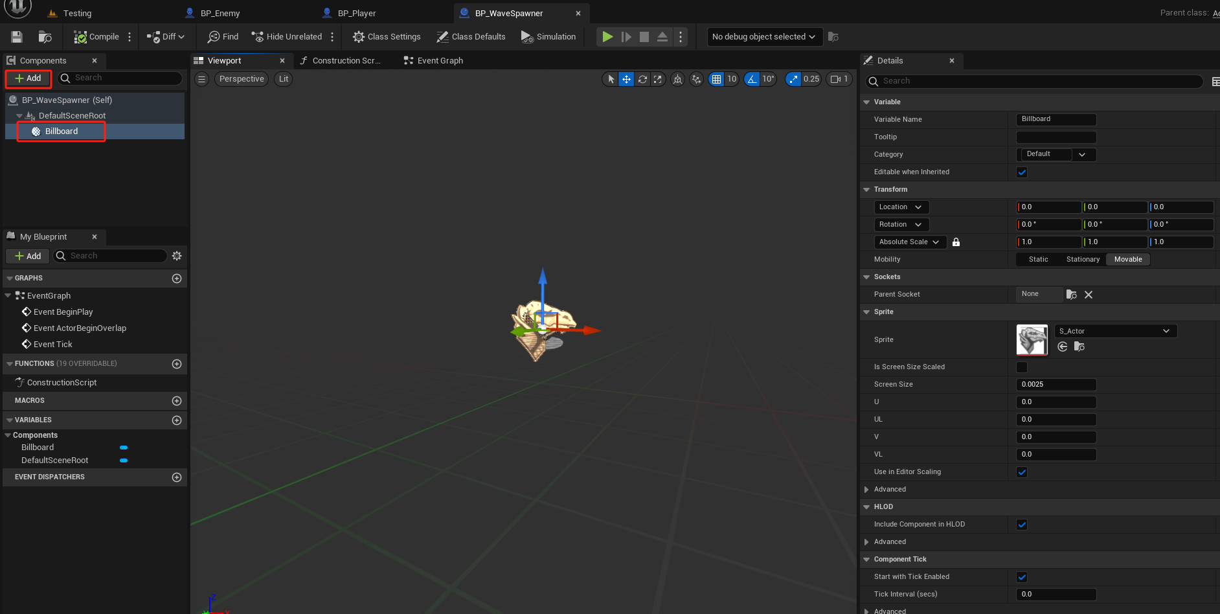This screenshot has width=1220, height=614.
Task: Set Mobility to Stationary
Action: point(1083,260)
